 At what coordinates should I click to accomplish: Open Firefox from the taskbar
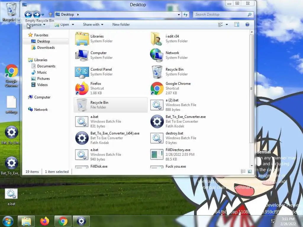tap(45, 221)
